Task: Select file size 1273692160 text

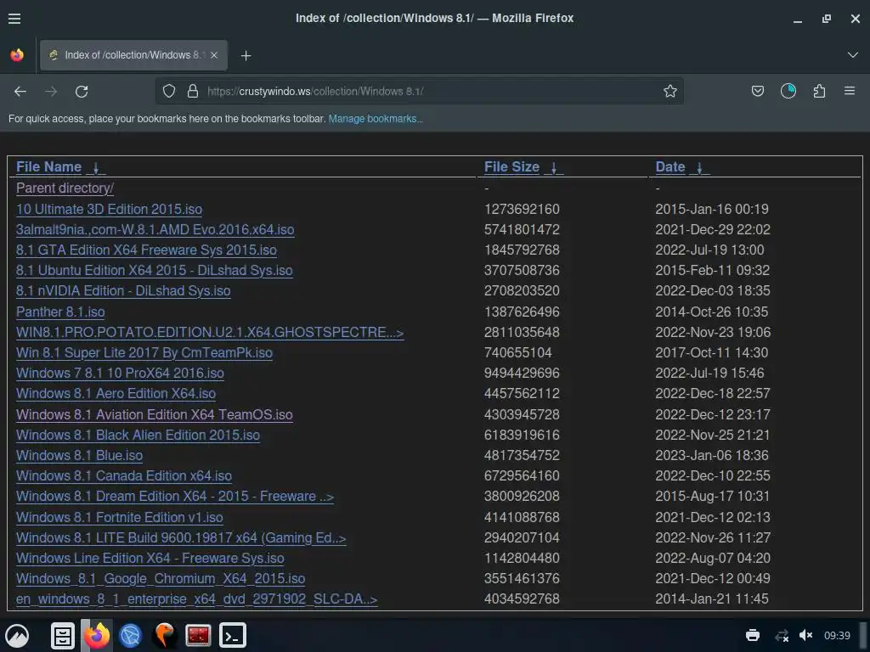Action: tap(522, 209)
